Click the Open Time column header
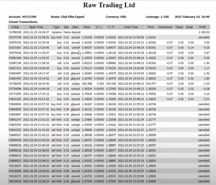The height and width of the screenshot is (185, 216). tap(36, 27)
